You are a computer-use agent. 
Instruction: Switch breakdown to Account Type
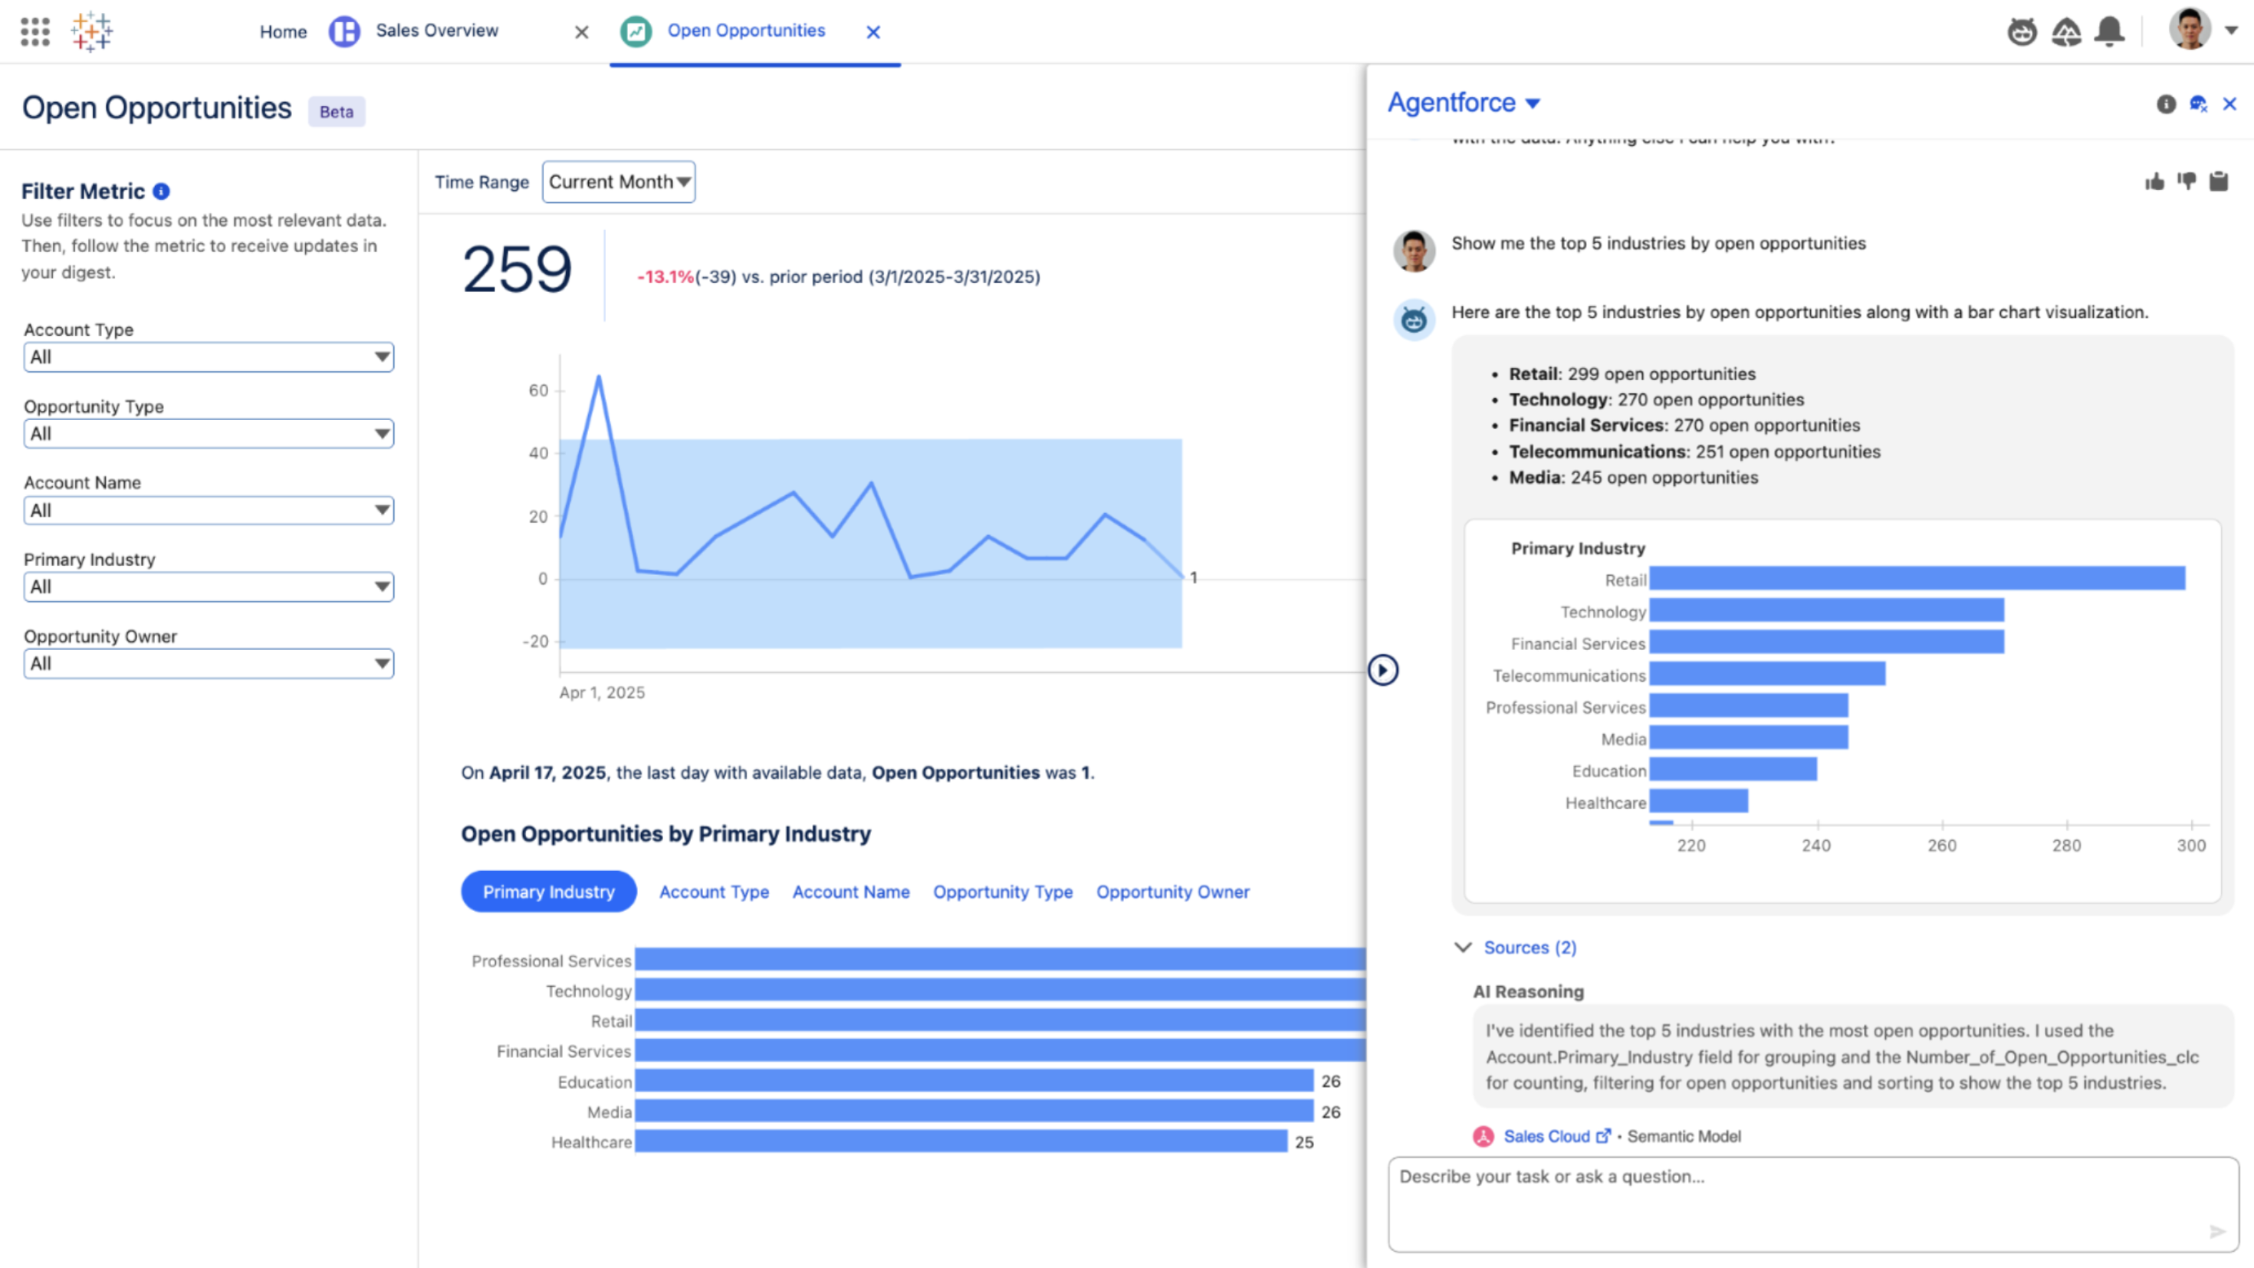pos(714,892)
